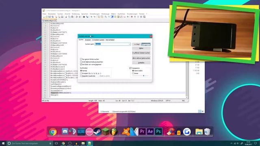Image resolution: width=260 pixels, height=146 pixels.
Task: Click the Save All toolbar icon
Action: (x=53, y=17)
